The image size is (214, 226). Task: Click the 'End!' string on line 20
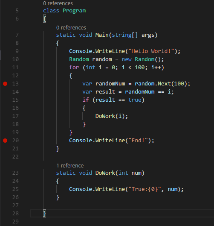tap(138, 141)
